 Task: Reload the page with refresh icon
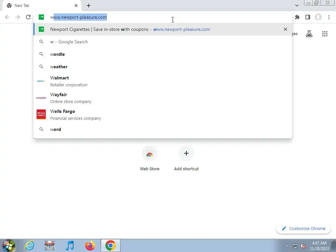(x=28, y=17)
